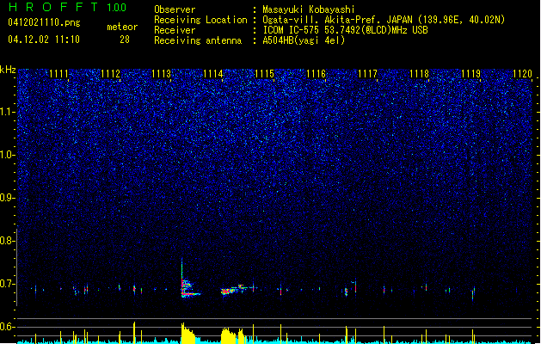Click the timestamp 04.12.02 11:10
541x344 pixels.
[44, 39]
